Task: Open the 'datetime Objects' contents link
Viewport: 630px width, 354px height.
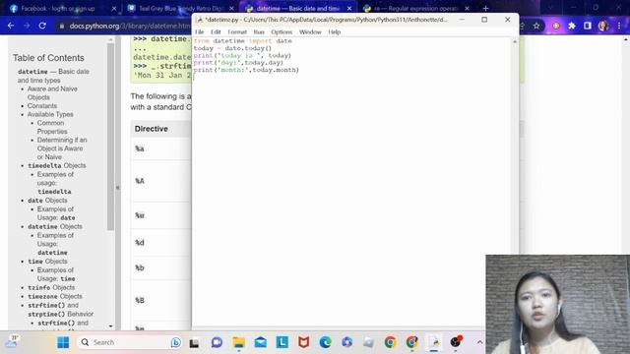Action: 55,227
